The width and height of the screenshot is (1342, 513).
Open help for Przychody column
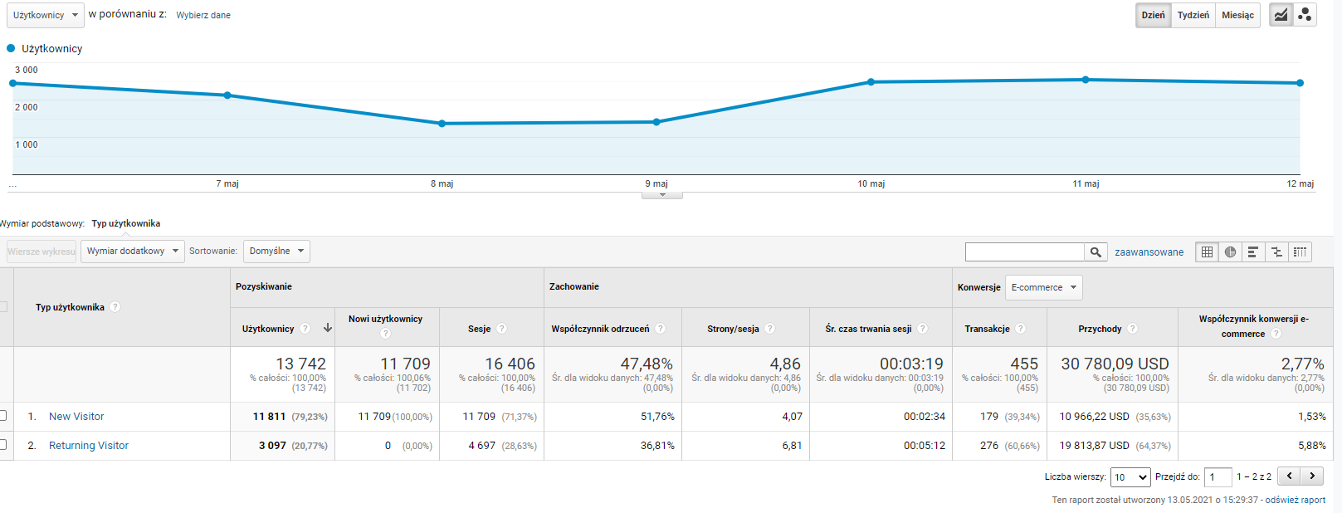click(1133, 329)
